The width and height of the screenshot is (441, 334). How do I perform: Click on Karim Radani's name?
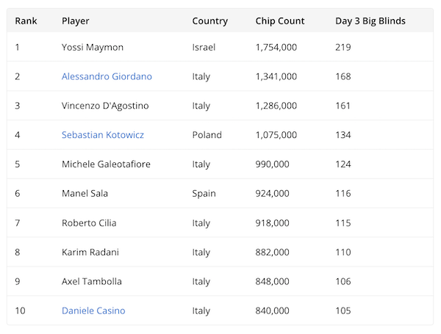coord(90,253)
